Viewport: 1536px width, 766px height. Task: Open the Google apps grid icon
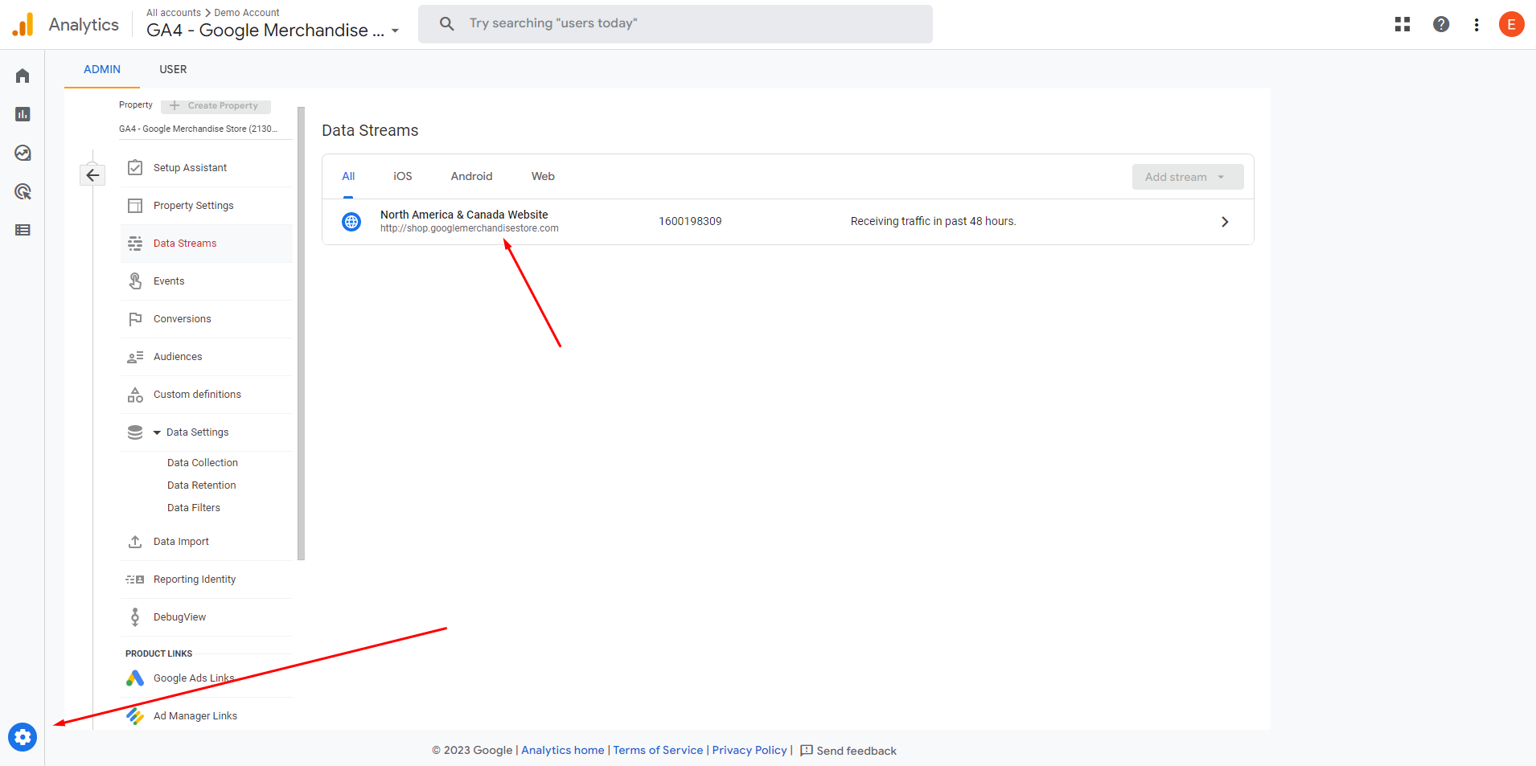tap(1403, 24)
